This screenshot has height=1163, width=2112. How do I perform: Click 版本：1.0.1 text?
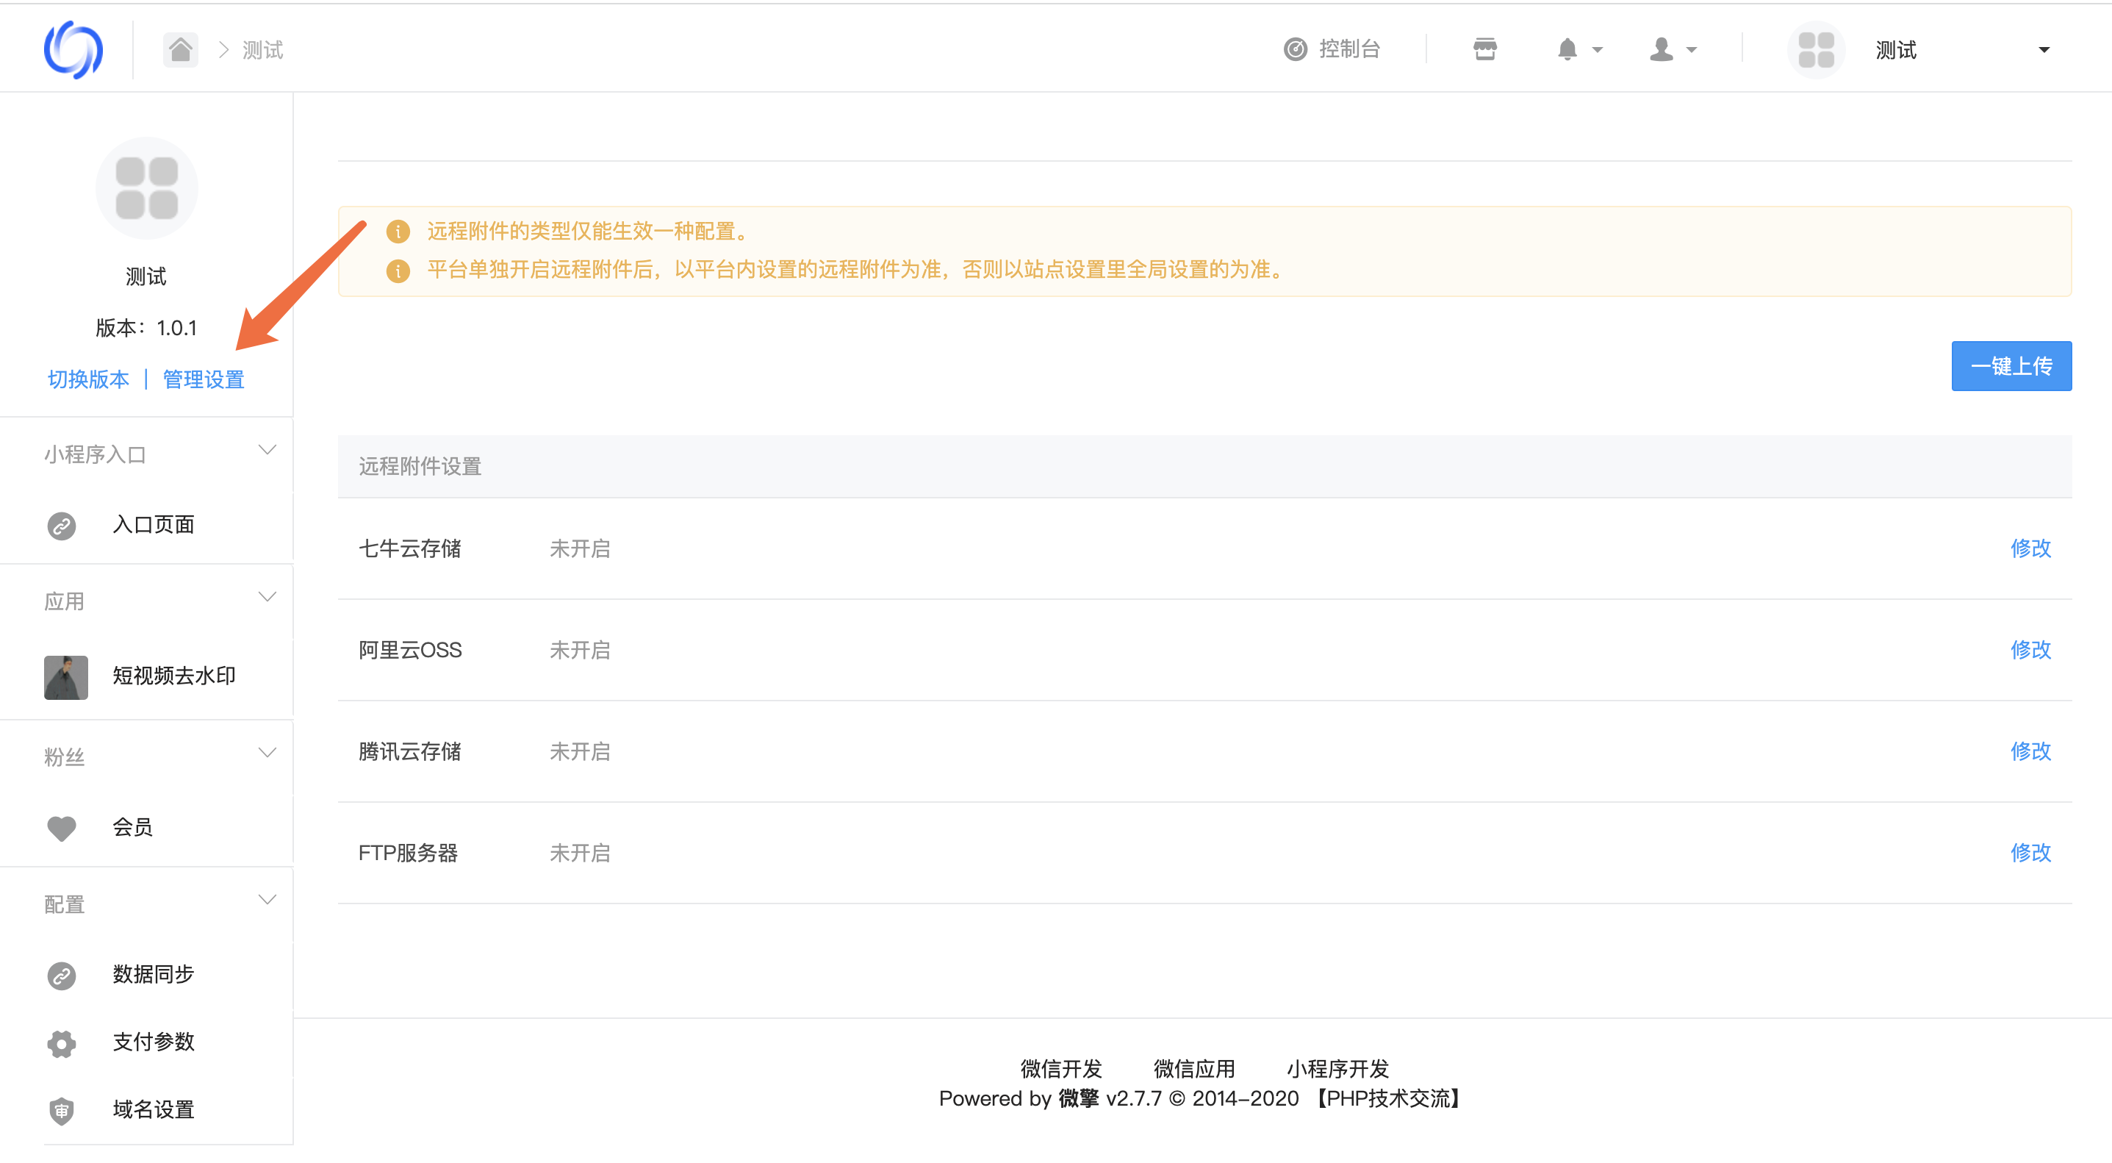pos(147,328)
